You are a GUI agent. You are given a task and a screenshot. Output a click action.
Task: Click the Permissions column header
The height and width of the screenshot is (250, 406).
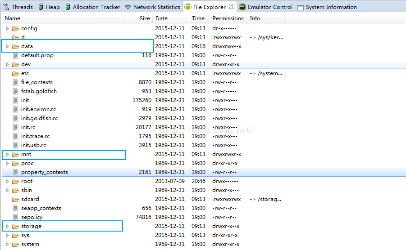tap(228, 18)
